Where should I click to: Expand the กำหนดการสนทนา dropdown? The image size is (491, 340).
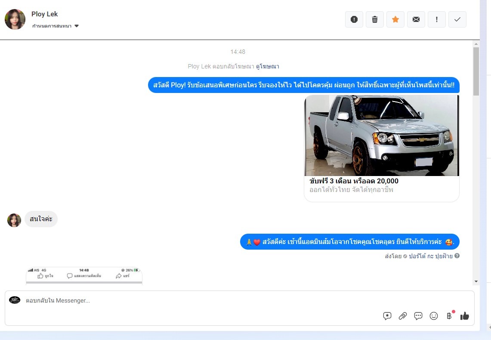pos(56,26)
